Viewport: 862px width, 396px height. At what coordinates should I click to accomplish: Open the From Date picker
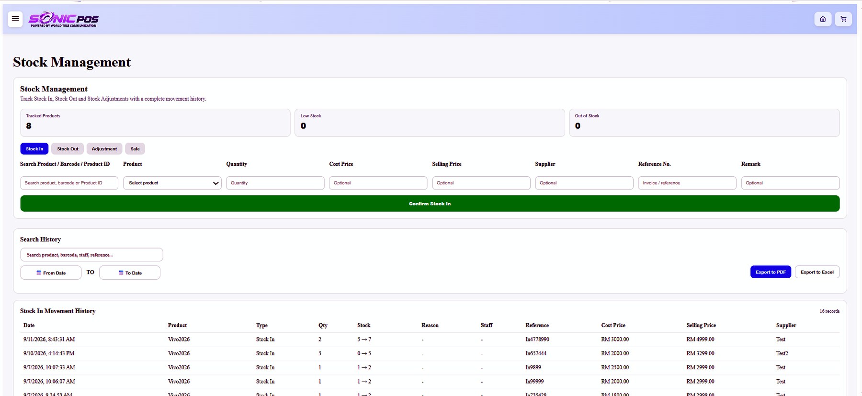tap(51, 272)
